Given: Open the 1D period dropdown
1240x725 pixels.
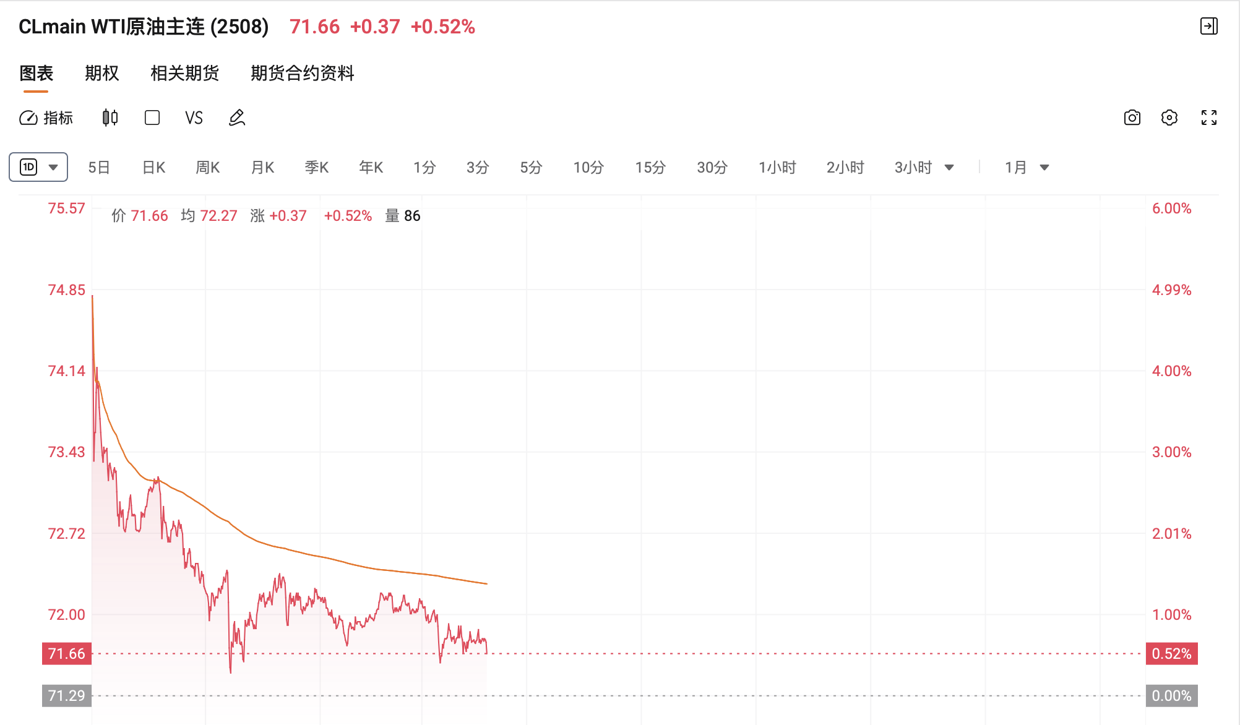Looking at the screenshot, I should (x=38, y=167).
